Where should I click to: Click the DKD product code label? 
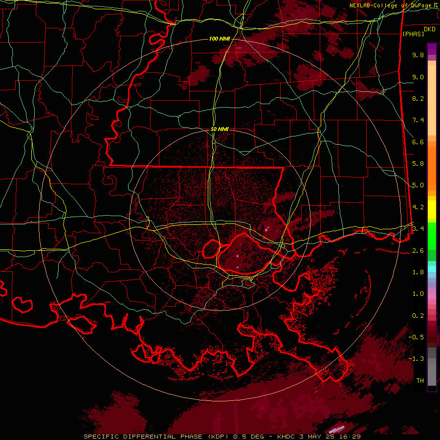point(430,29)
